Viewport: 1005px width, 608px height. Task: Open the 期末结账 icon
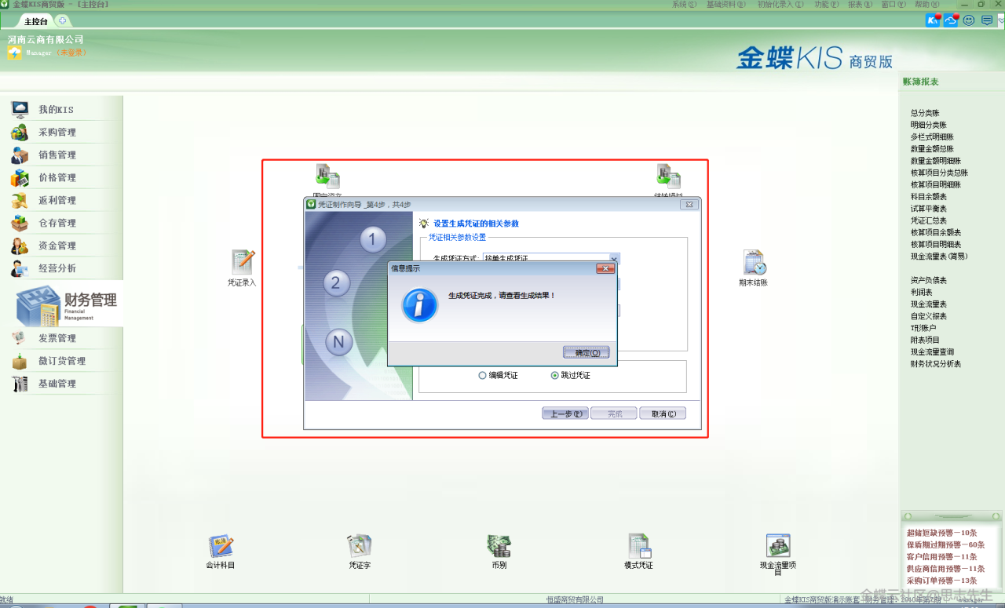click(753, 263)
